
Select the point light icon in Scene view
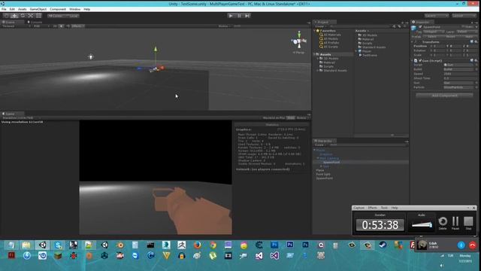tap(91, 57)
